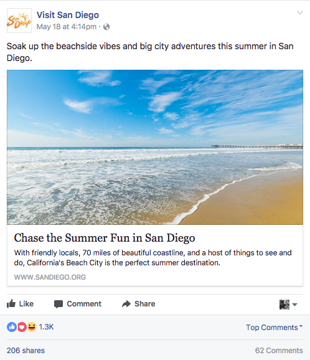Click the link description about 70 miles coastline
The width and height of the screenshot is (310, 360).
point(153,258)
